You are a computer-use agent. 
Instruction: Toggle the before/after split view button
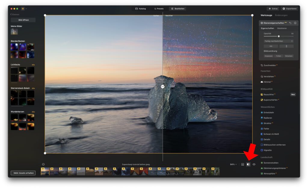pyautogui.click(x=248, y=164)
